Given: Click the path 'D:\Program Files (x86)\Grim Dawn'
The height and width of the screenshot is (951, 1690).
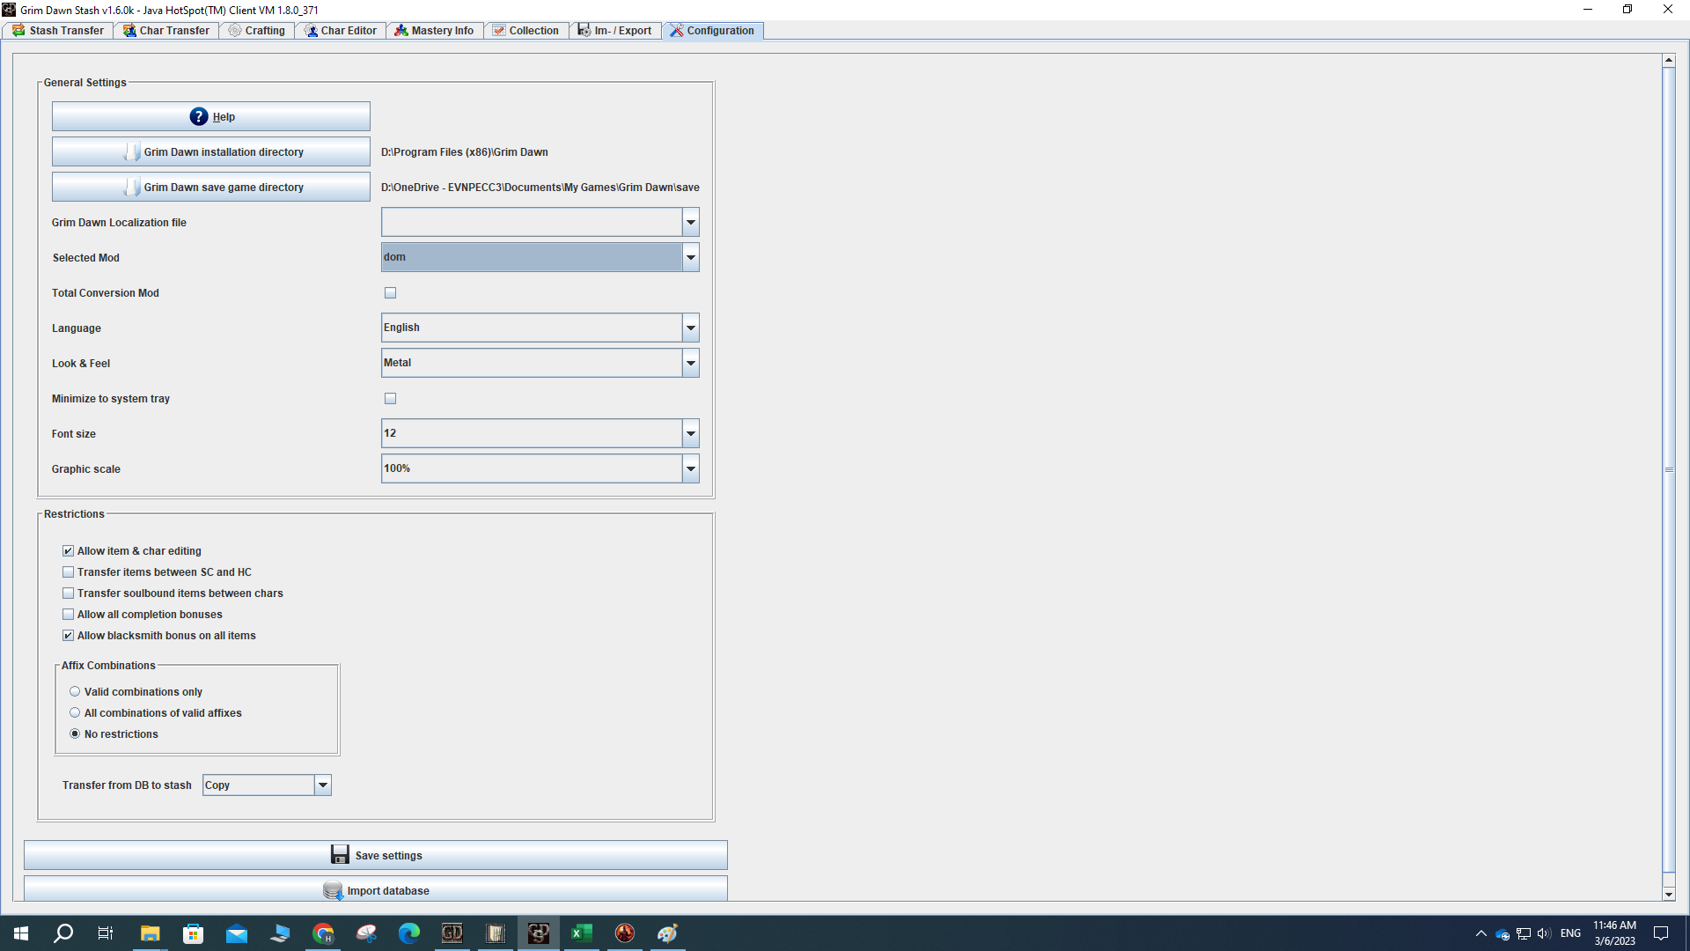Looking at the screenshot, I should pos(465,152).
